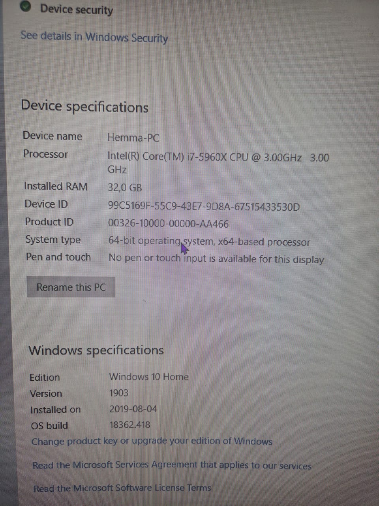Click the Product ID label

click(x=49, y=222)
